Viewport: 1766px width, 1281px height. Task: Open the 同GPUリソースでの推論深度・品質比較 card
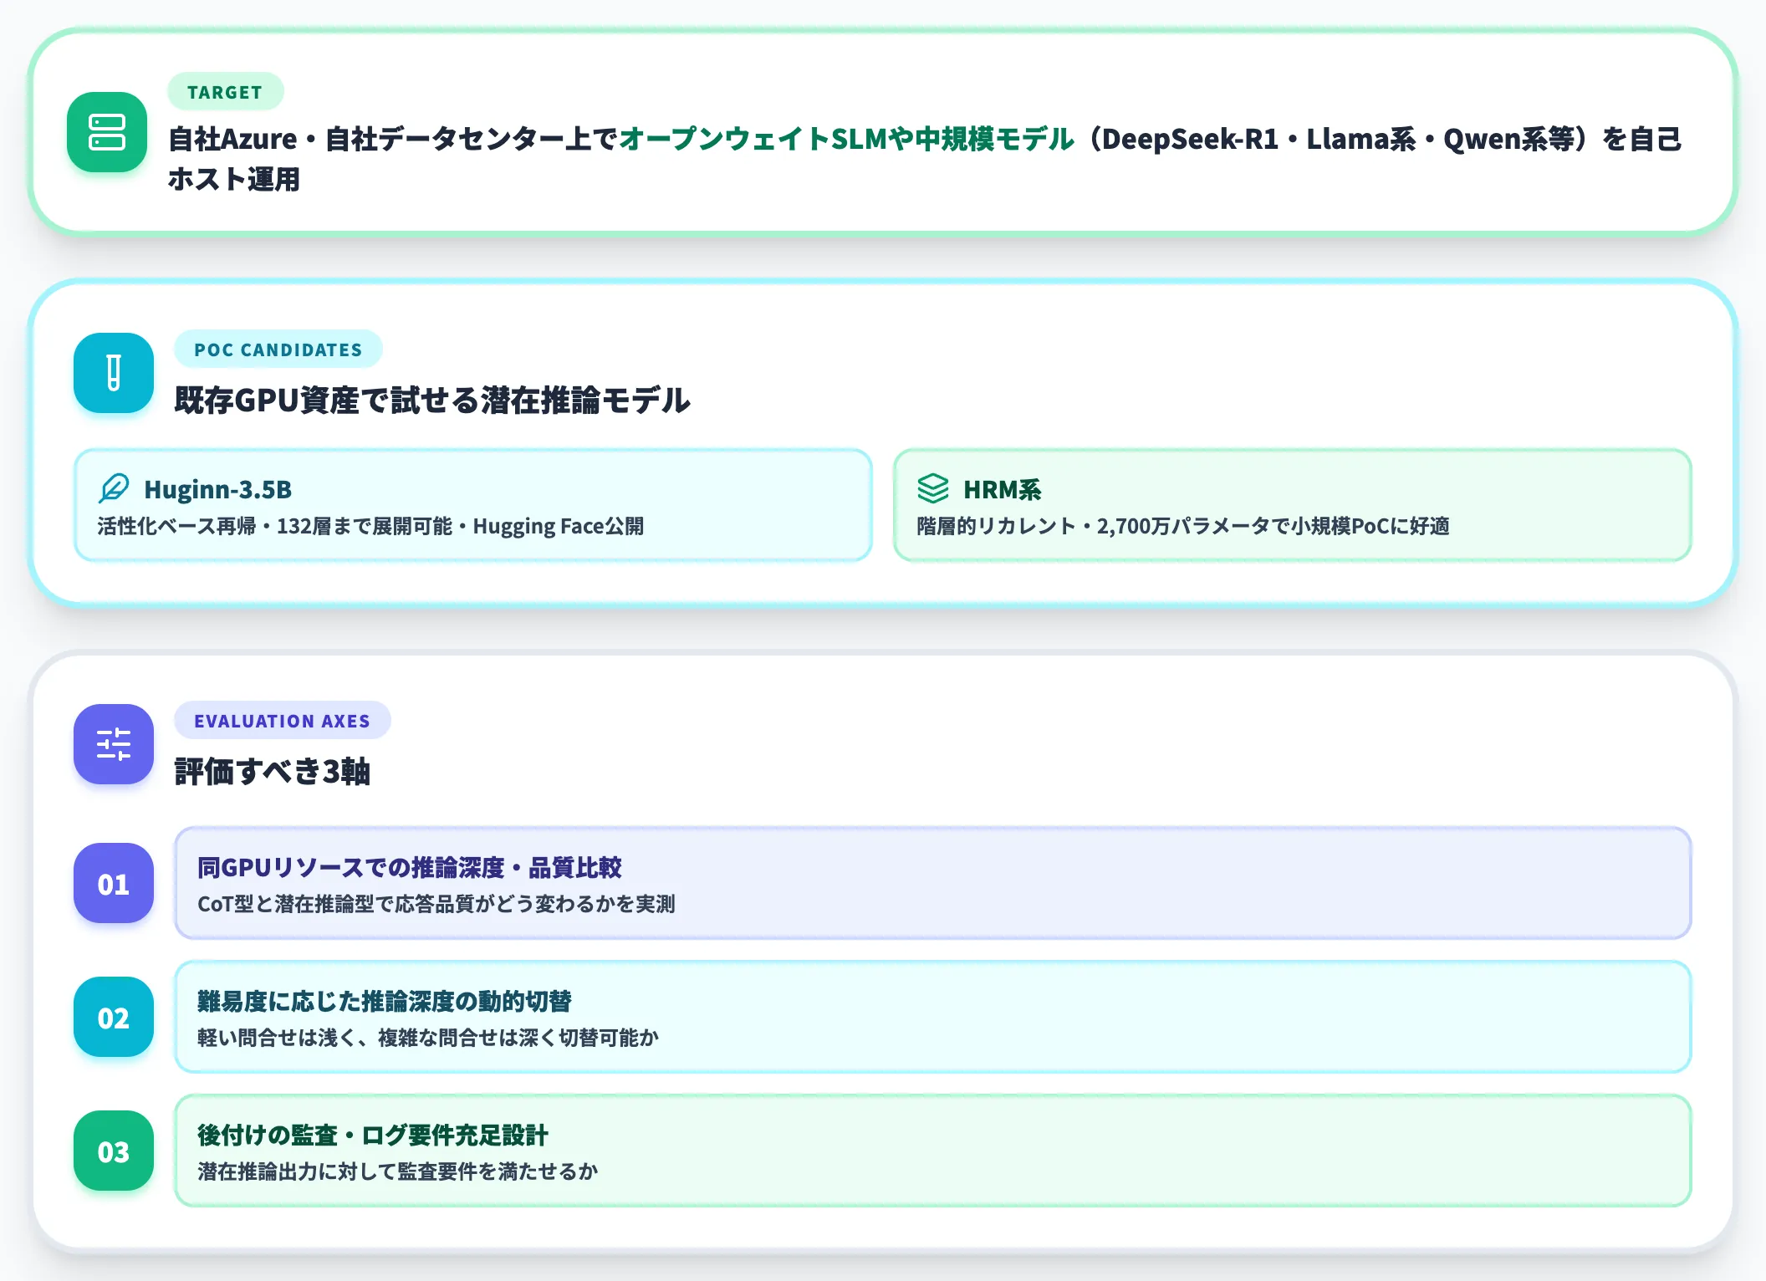click(933, 883)
